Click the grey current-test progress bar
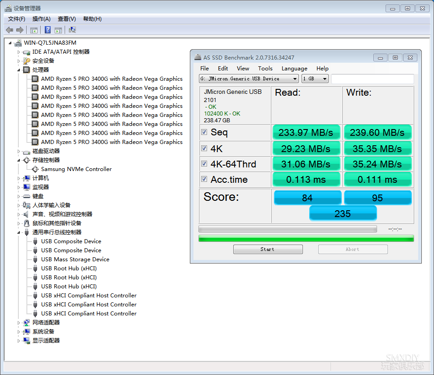This screenshot has height=375, width=434. click(288, 229)
